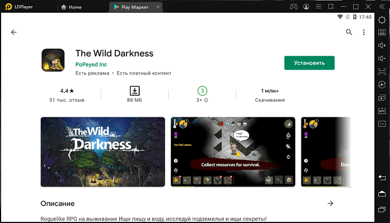
Task: Click the Roguelike RPG description text
Action: coord(153,219)
